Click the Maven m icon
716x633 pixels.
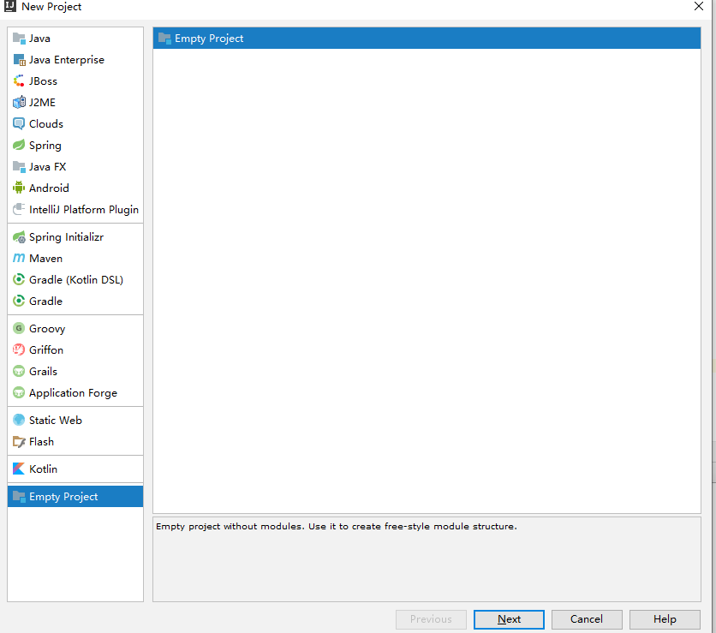(x=19, y=258)
